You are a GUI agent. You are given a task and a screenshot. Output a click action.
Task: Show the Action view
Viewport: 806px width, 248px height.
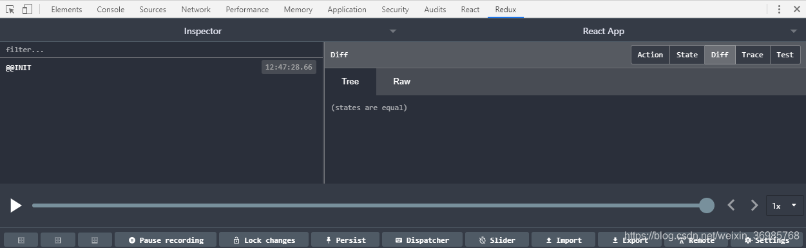pyautogui.click(x=650, y=55)
